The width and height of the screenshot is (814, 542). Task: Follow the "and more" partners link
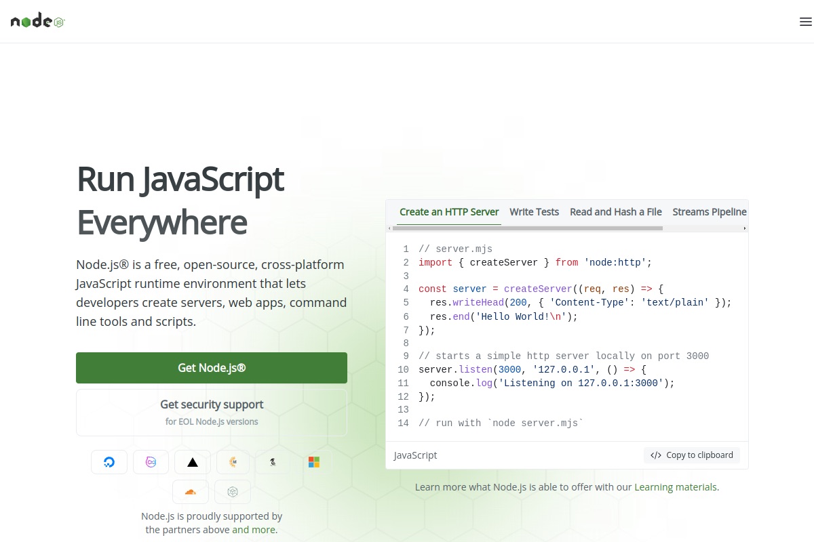pyautogui.click(x=254, y=530)
